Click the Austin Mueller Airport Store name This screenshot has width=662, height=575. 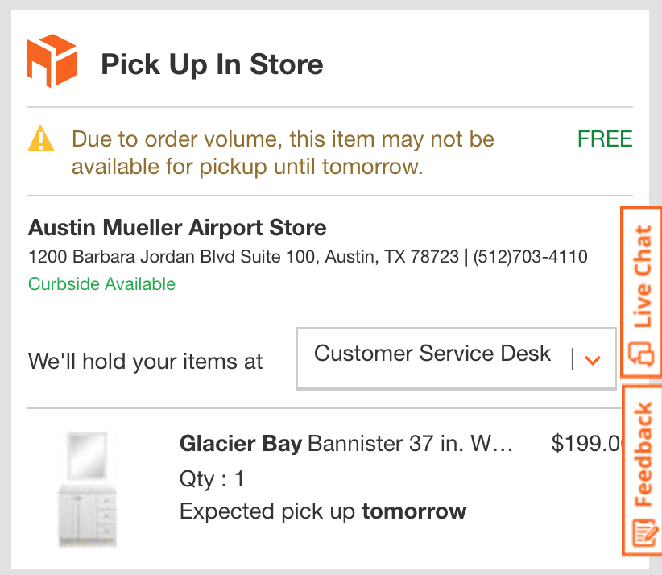tap(177, 228)
